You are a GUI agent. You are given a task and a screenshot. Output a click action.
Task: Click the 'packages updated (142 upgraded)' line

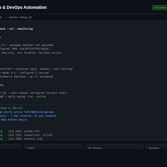tap(27, 45)
